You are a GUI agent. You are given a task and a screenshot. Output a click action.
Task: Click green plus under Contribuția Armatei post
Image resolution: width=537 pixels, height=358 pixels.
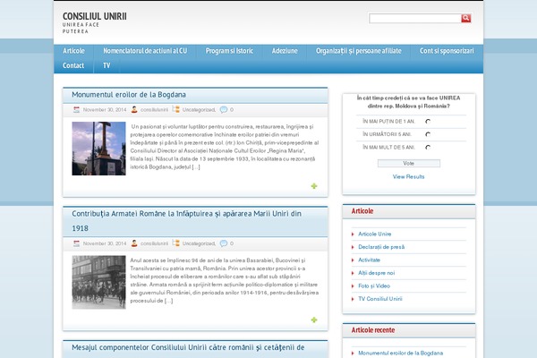tap(314, 320)
